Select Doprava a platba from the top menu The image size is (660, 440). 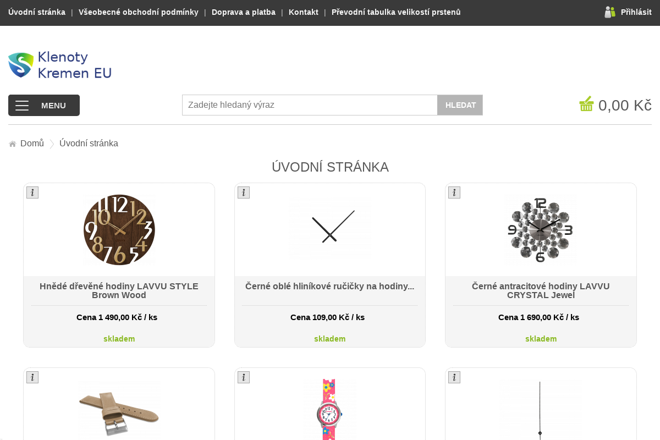pyautogui.click(x=243, y=12)
